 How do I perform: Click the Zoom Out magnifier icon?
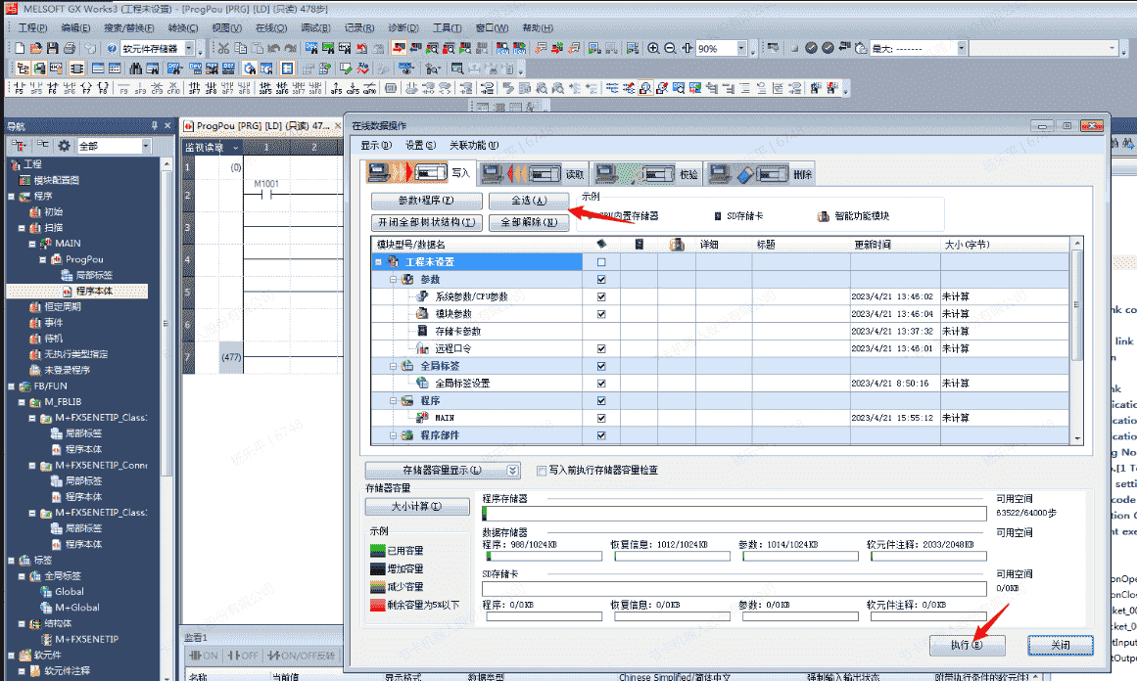670,48
